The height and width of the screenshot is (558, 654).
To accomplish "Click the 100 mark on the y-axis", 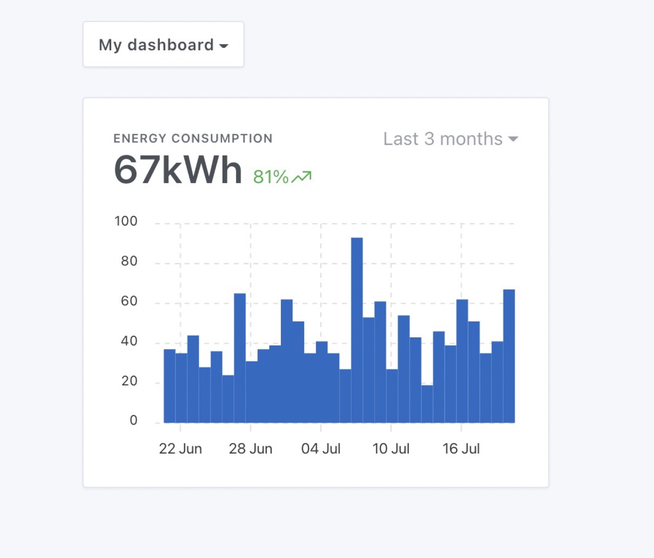I will tap(125, 221).
